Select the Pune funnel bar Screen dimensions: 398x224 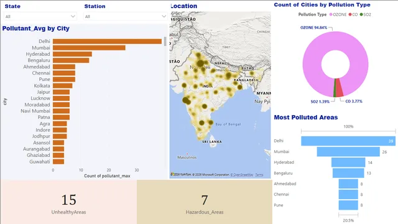click(348, 205)
